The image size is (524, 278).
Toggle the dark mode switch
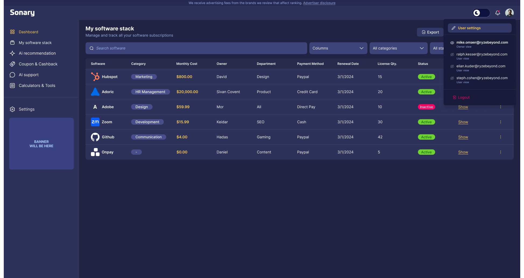tap(481, 13)
